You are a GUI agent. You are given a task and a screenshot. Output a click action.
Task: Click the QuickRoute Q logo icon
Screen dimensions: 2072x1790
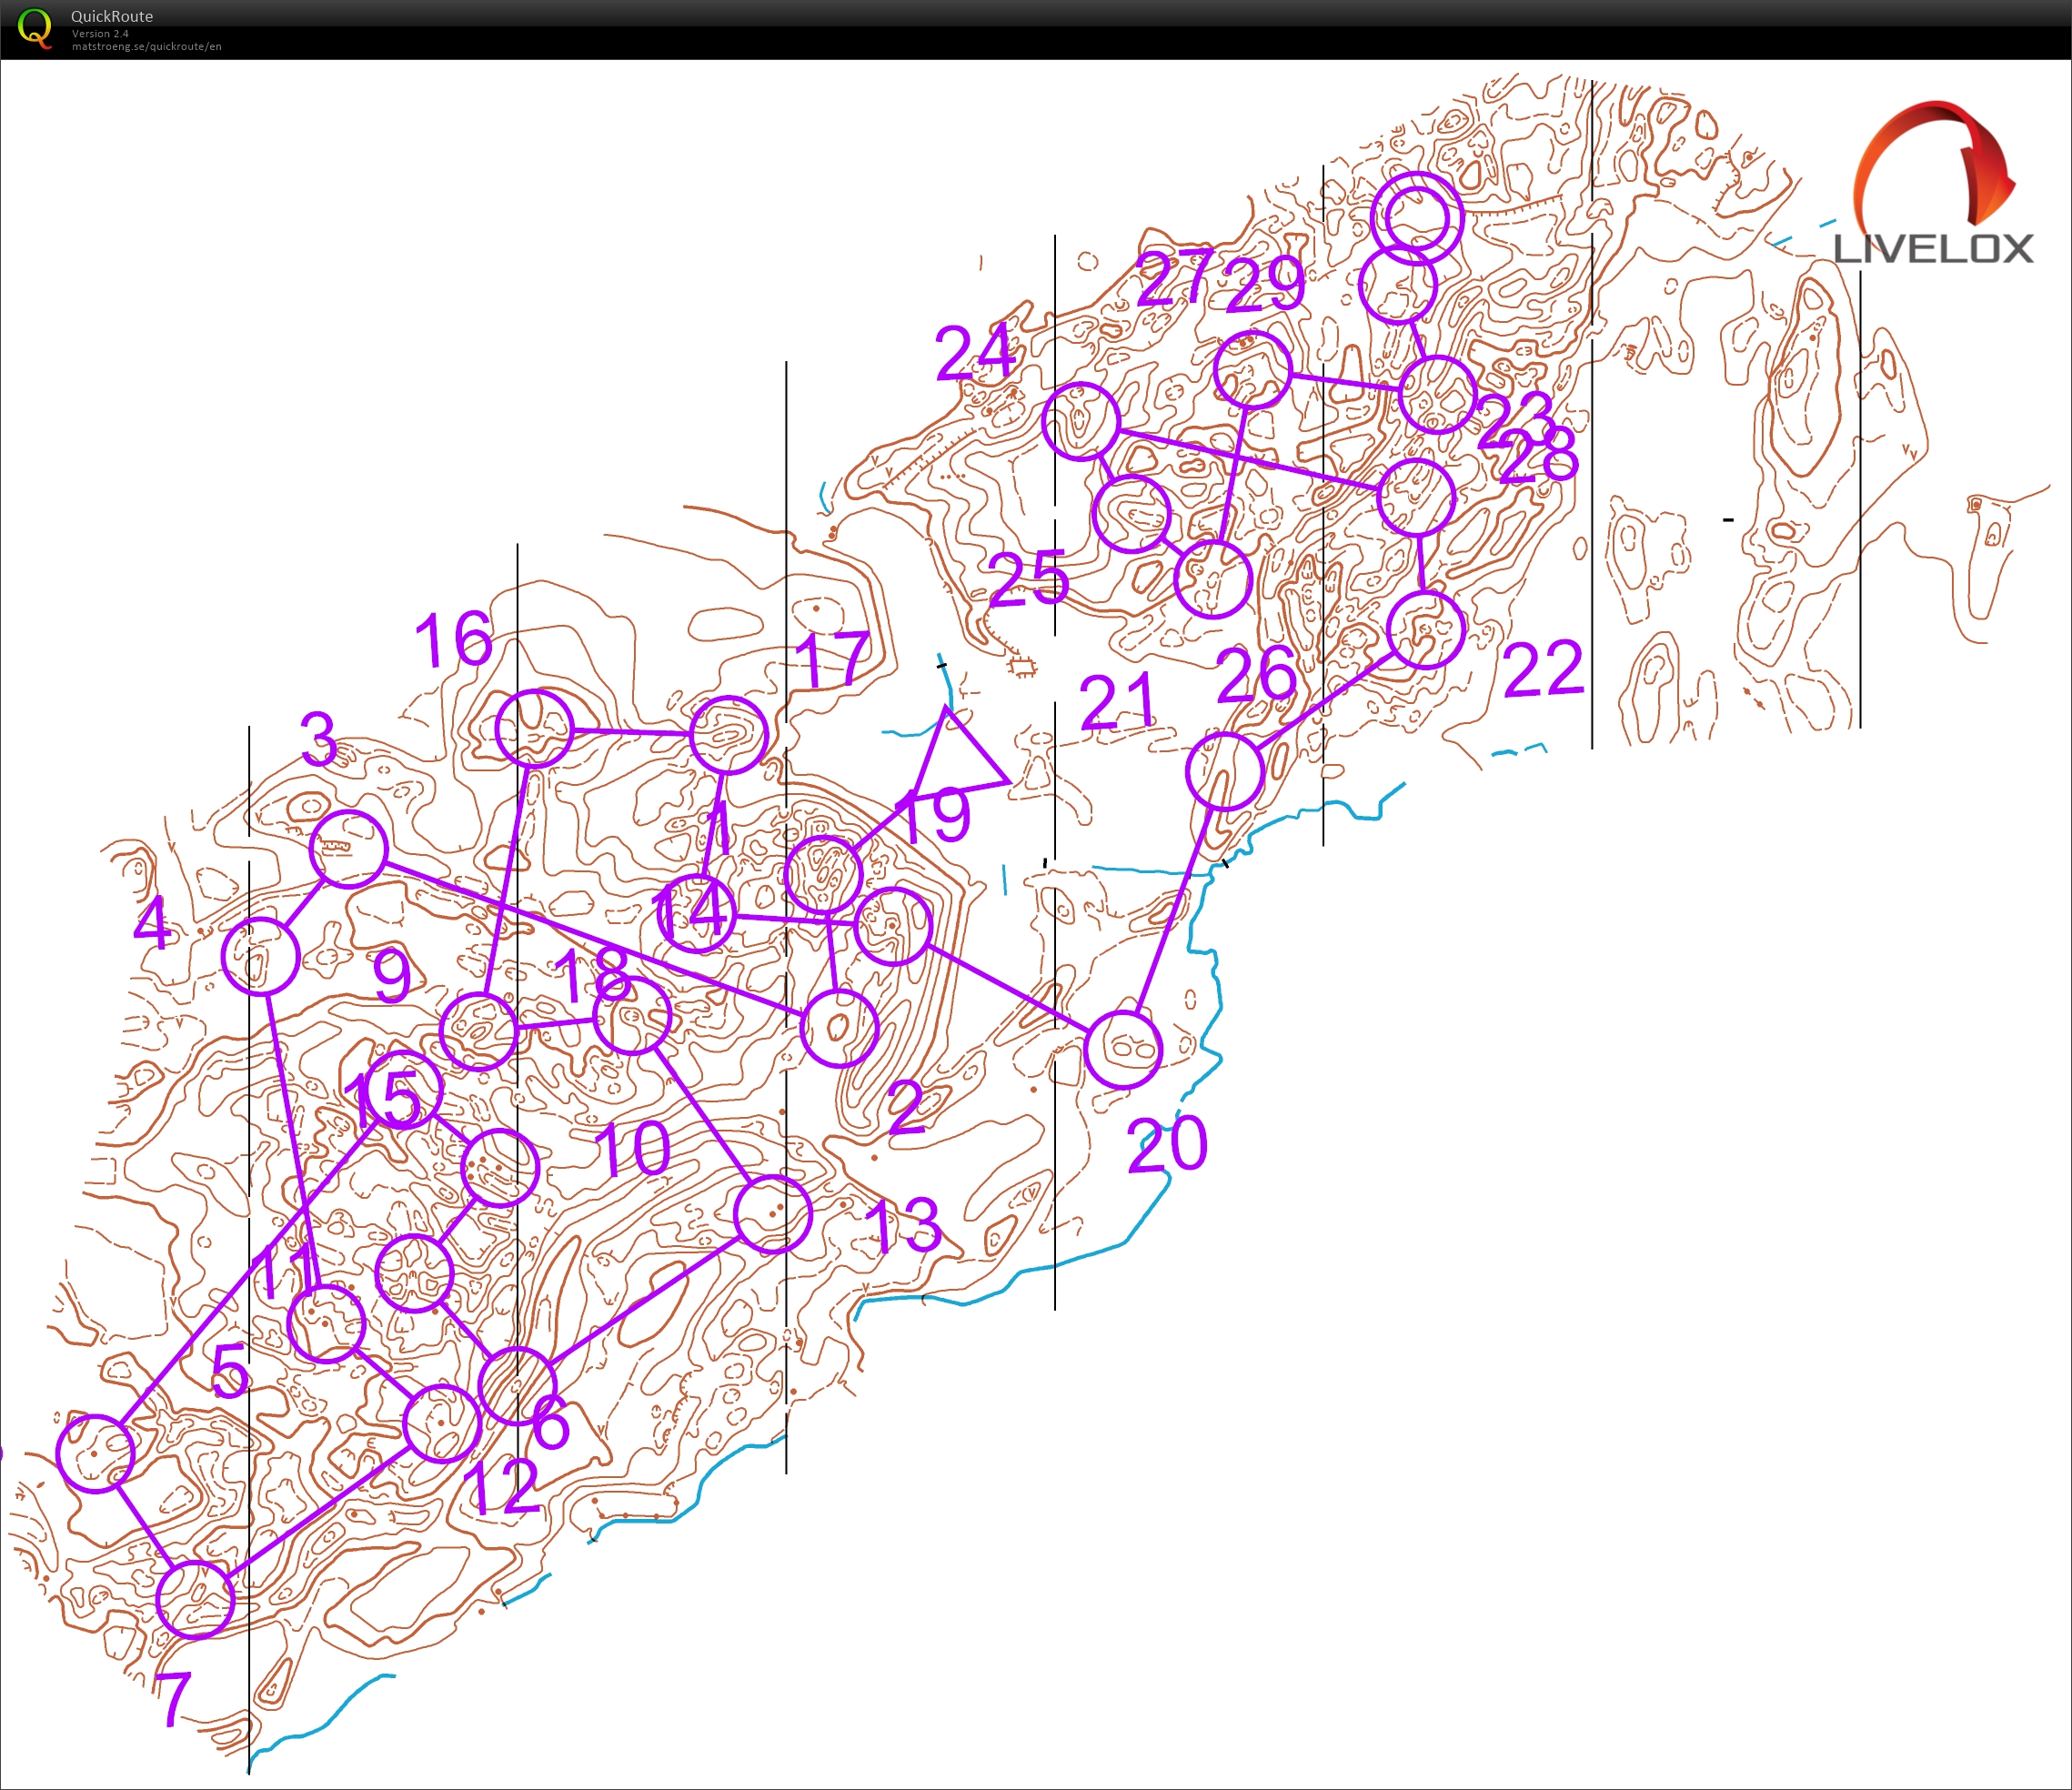[35, 29]
